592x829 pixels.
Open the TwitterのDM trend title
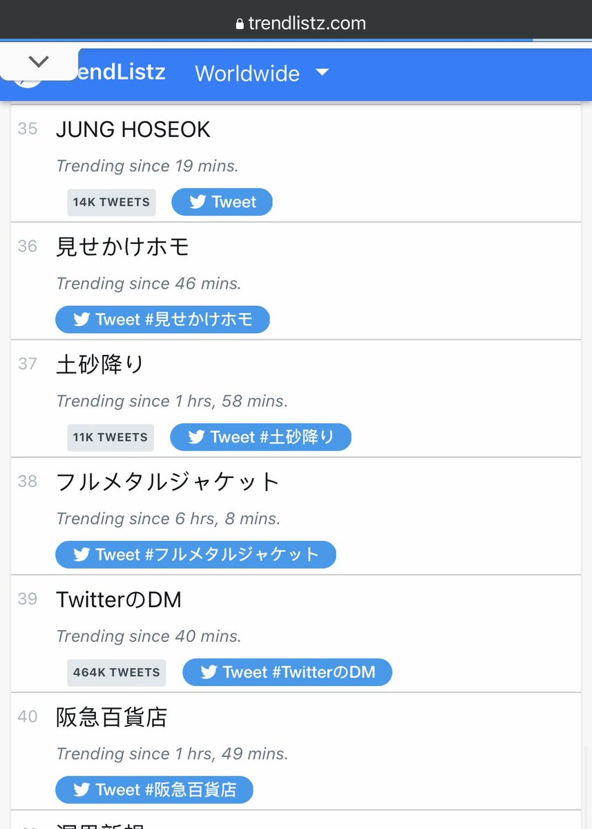[118, 600]
